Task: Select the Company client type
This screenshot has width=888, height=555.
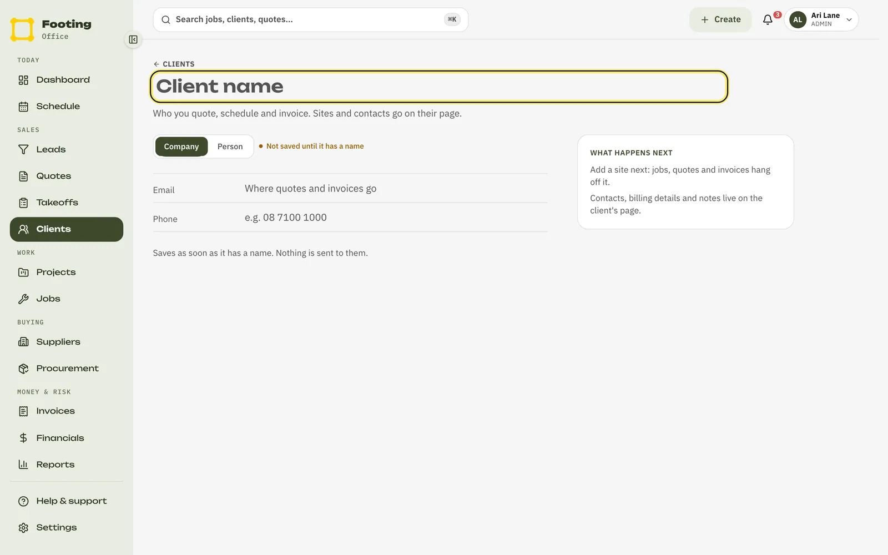Action: [x=181, y=147]
